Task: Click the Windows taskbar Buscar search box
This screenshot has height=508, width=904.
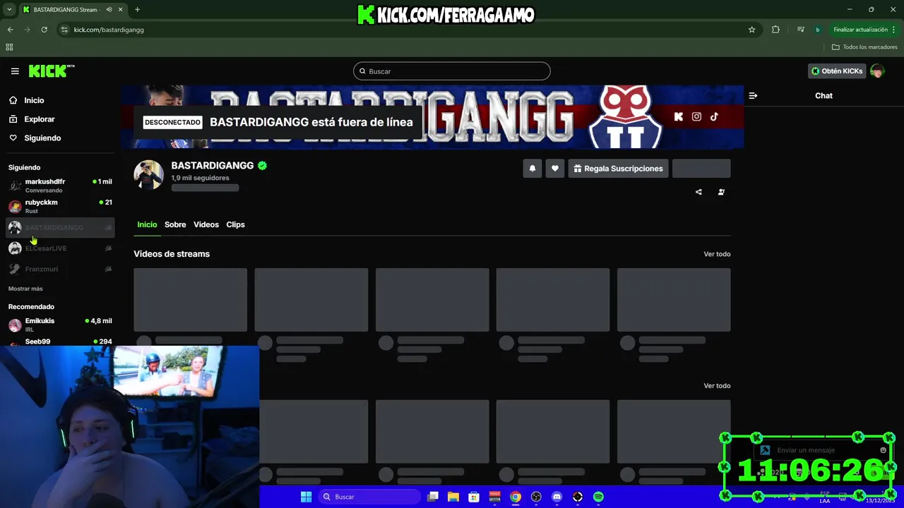Action: (369, 497)
